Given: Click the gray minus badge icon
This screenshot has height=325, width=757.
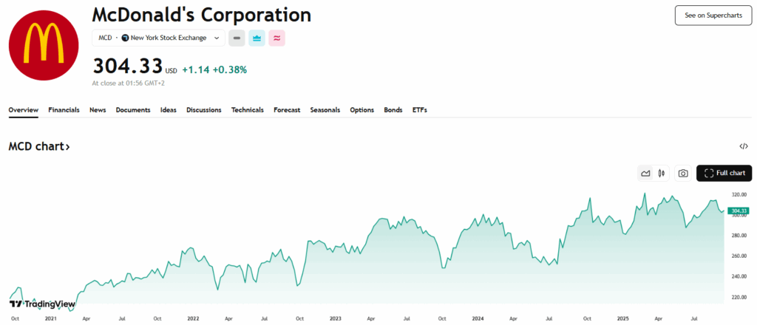Looking at the screenshot, I should pyautogui.click(x=237, y=38).
